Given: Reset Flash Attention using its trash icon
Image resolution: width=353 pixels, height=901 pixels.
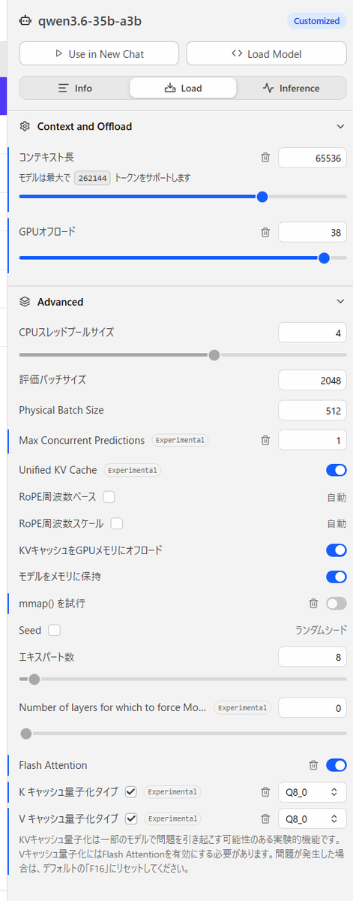Looking at the screenshot, I should (x=313, y=765).
